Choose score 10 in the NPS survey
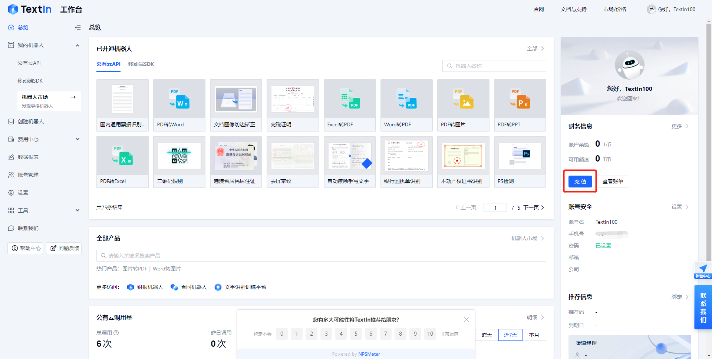712x359 pixels. tap(430, 334)
